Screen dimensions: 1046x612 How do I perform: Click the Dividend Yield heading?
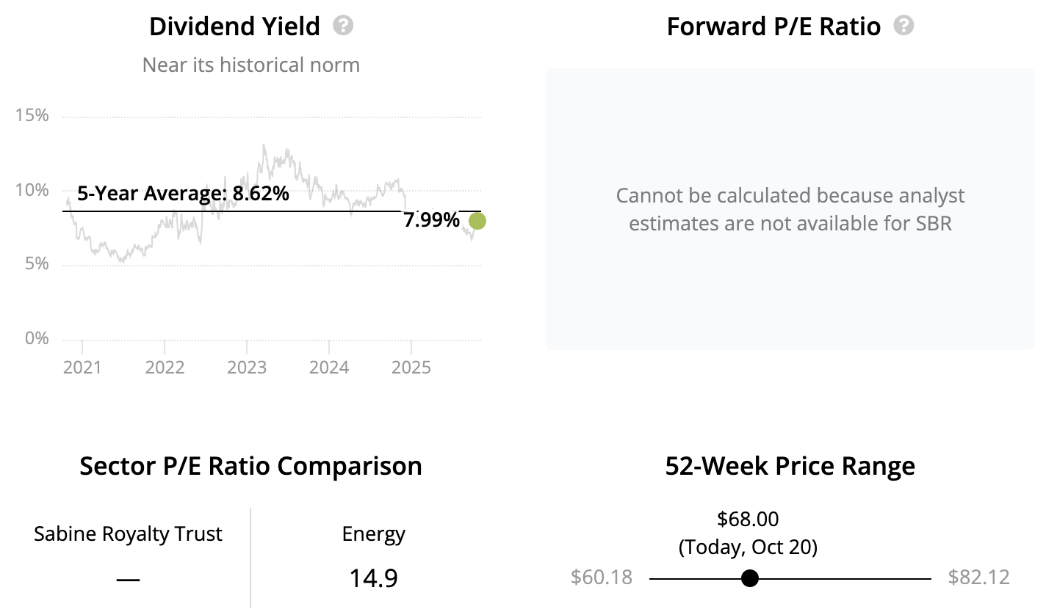point(234,27)
